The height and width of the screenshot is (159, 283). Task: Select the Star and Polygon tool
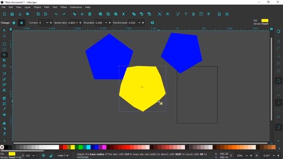(4, 55)
